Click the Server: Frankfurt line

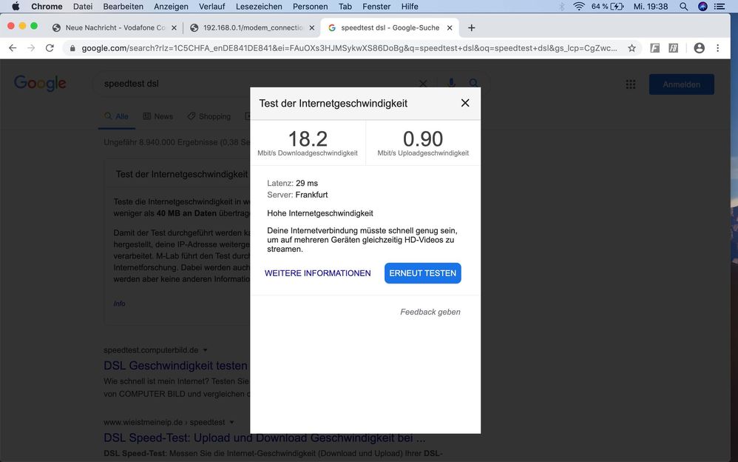(x=297, y=195)
